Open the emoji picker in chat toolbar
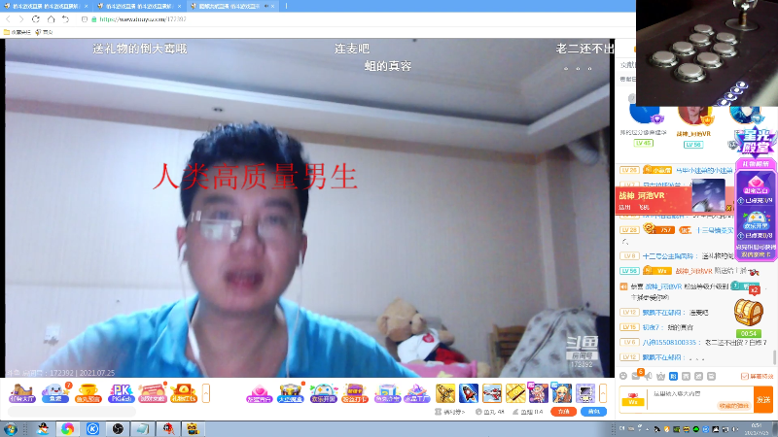The height and width of the screenshot is (437, 778). (623, 376)
